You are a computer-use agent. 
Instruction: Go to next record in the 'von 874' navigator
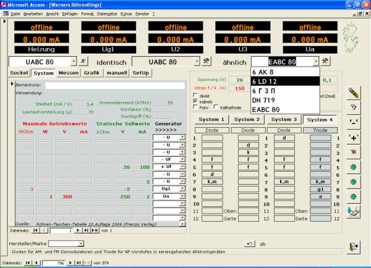[70, 263]
